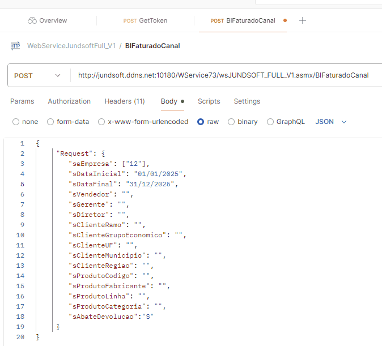Switch to the GetToken request tab
This screenshot has width=382, height=346.
pyautogui.click(x=145, y=20)
